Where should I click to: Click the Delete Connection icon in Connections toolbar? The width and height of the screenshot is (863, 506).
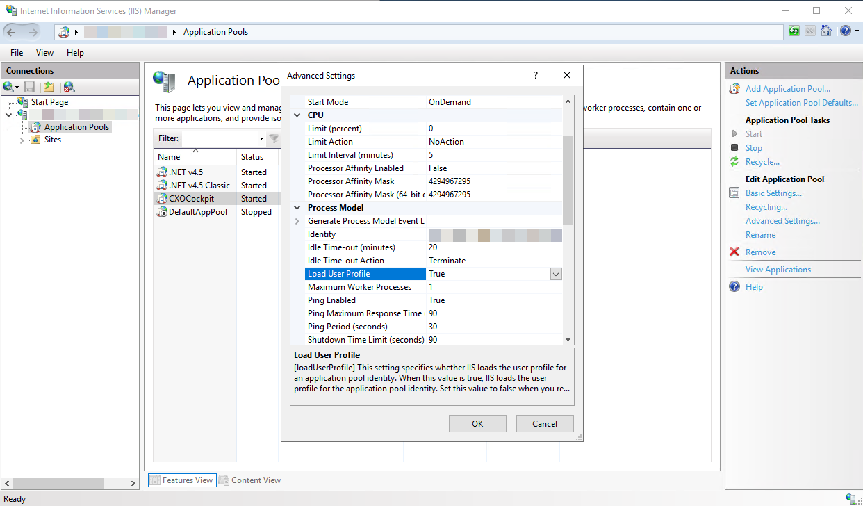(68, 87)
